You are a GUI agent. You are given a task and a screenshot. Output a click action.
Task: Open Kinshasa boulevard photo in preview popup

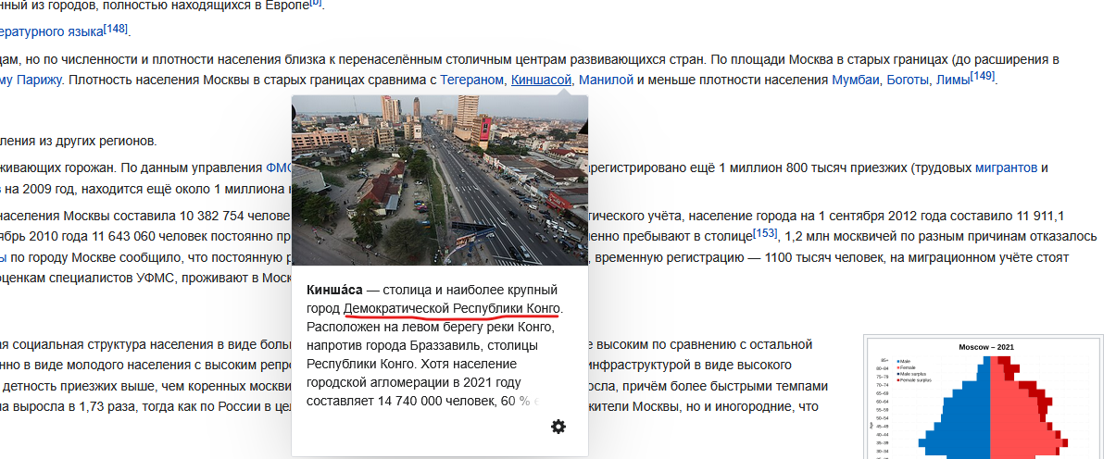coord(439,180)
